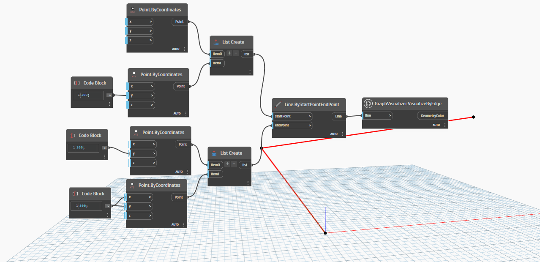Expand the line input chevron on GraphVisualizer

pos(390,115)
